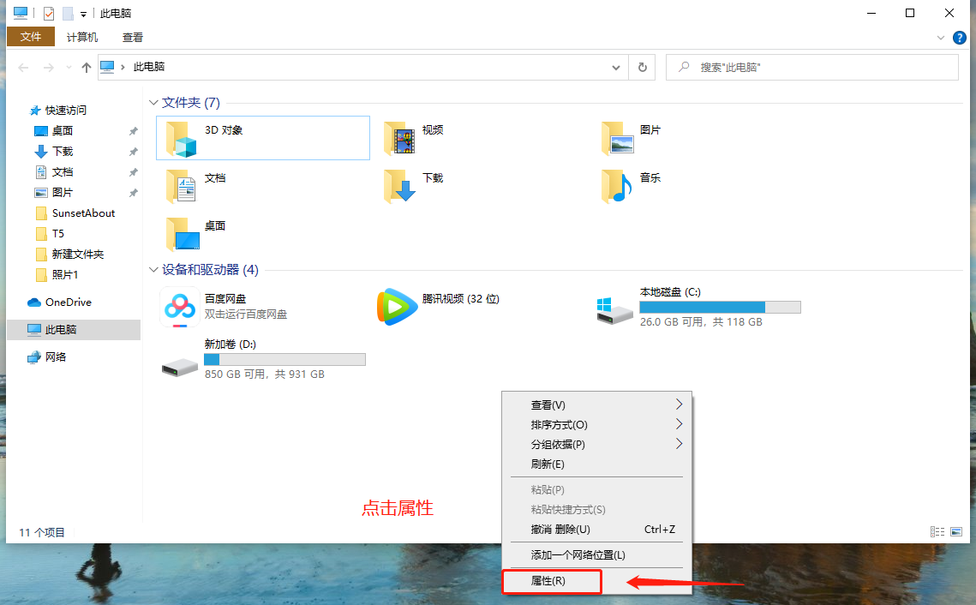
Task: Select the 新加卷 (D:) drive icon
Action: pyautogui.click(x=180, y=368)
